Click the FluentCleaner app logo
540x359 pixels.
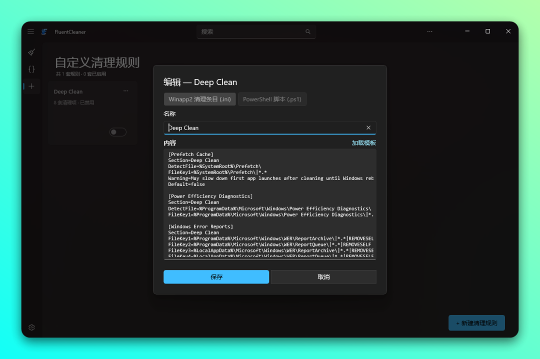44,31
